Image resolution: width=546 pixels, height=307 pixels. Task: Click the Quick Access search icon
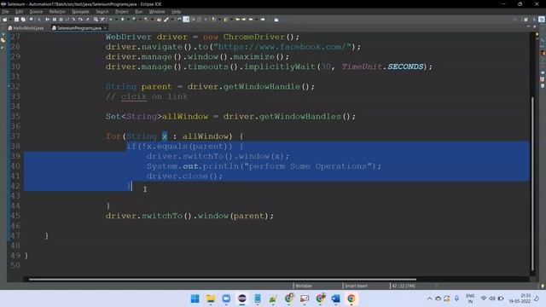click(x=515, y=20)
